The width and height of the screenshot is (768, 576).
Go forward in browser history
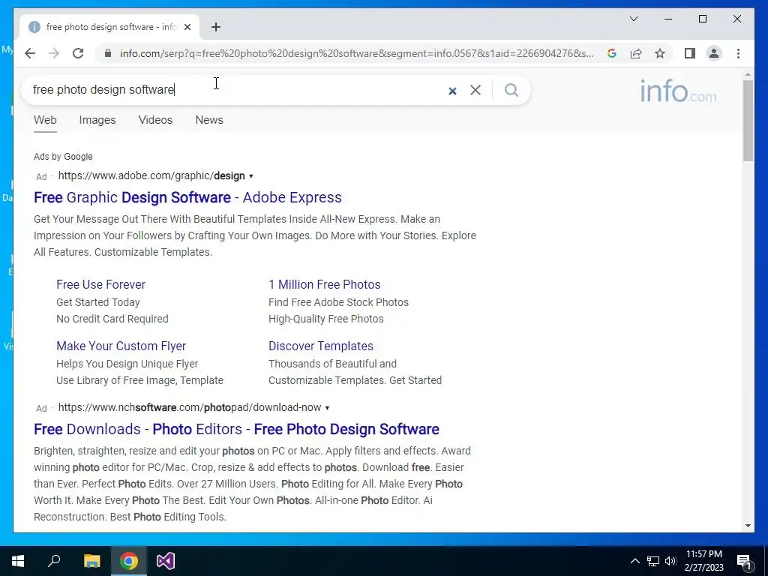(54, 53)
